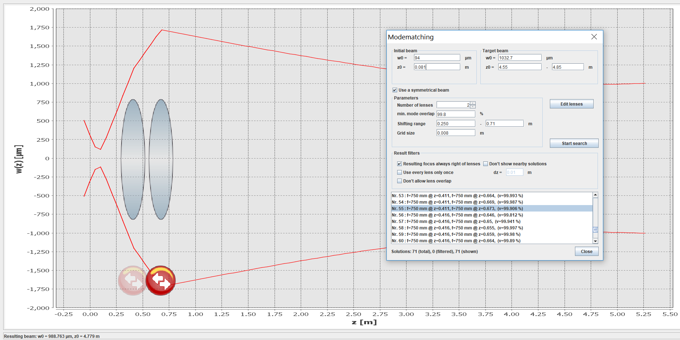Click the Close button in dialog
Viewport: 680px width, 340px height.
(586, 252)
